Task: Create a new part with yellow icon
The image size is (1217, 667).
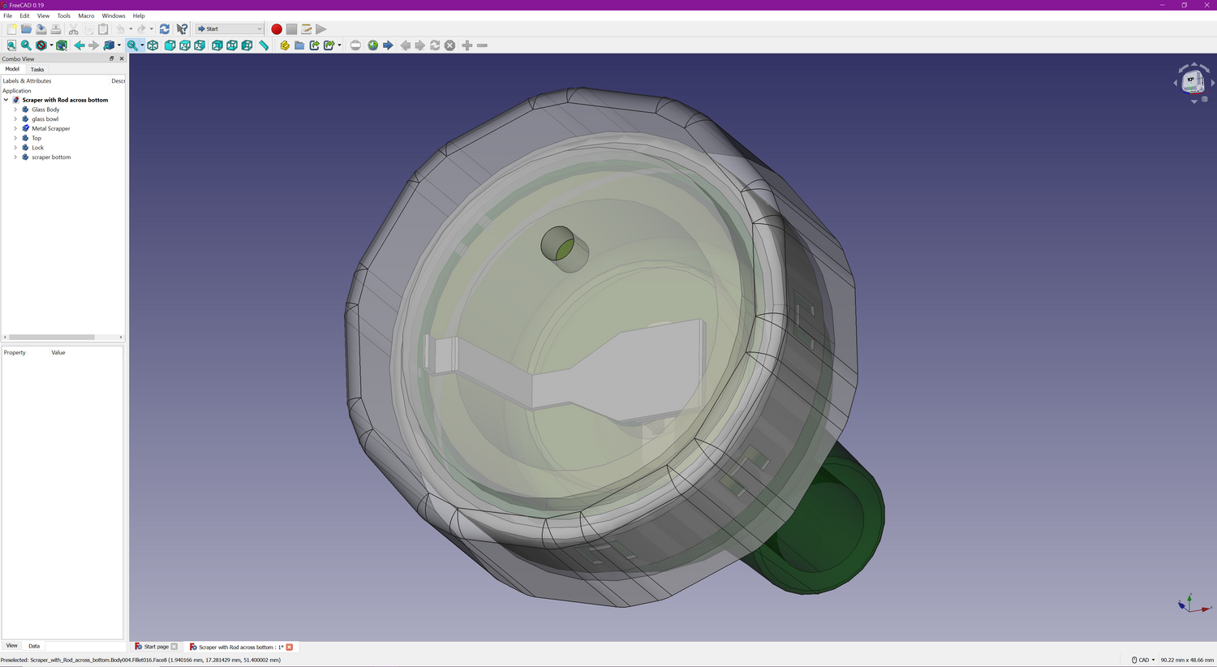Action: click(x=285, y=45)
